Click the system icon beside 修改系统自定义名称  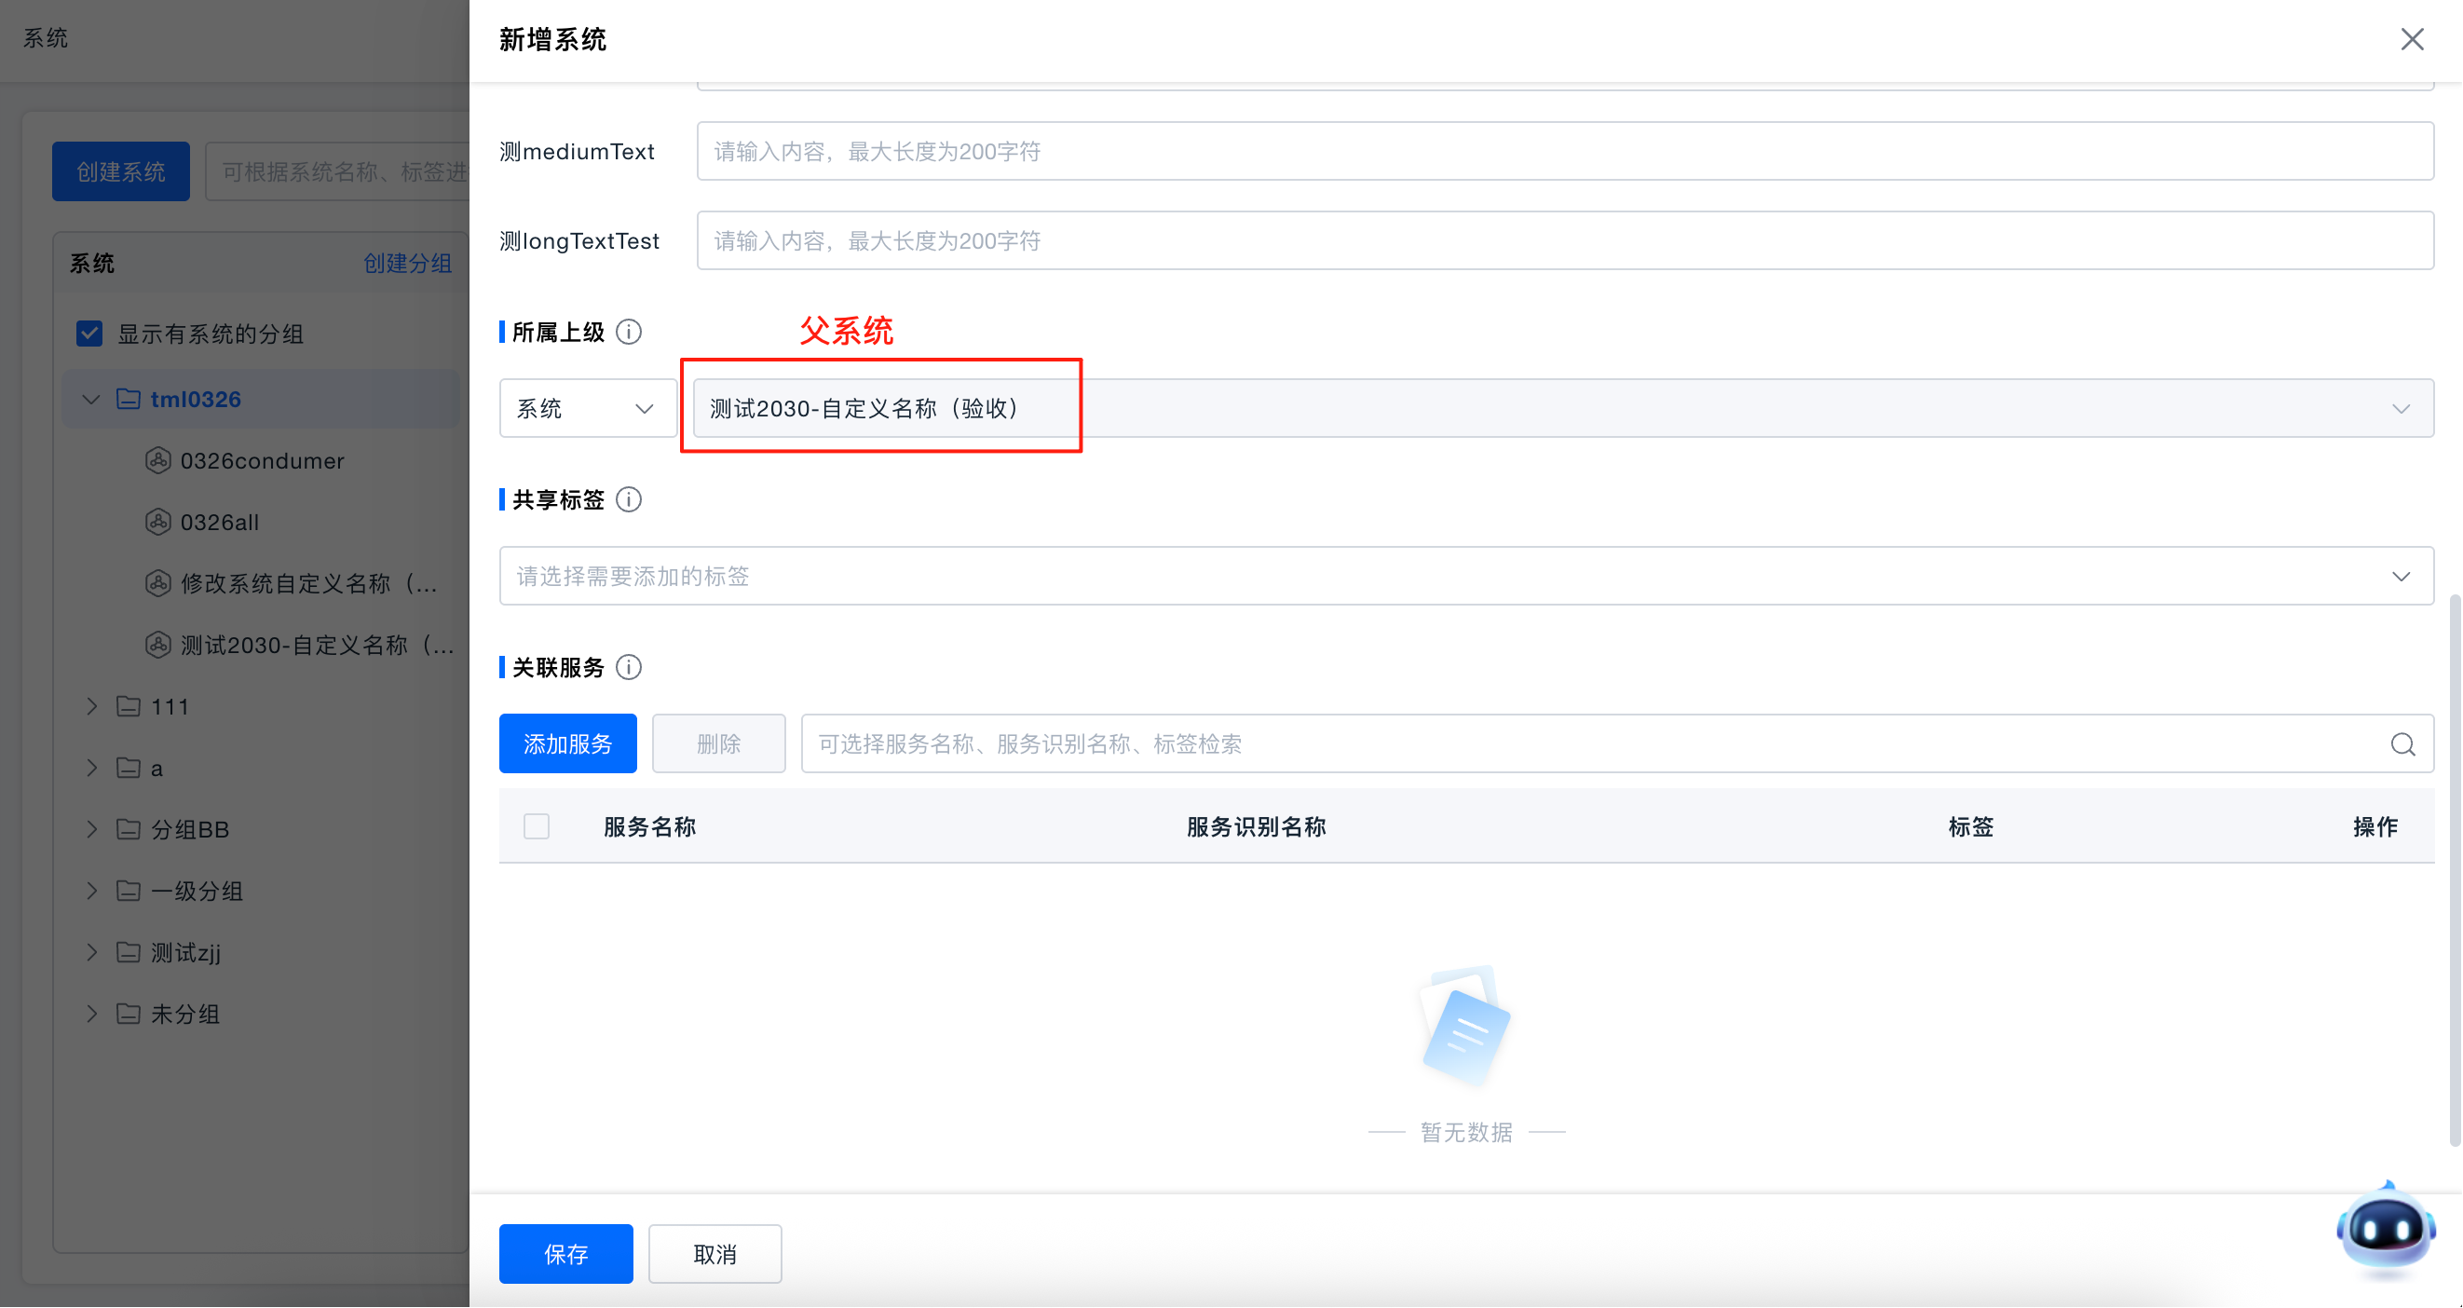click(x=157, y=583)
